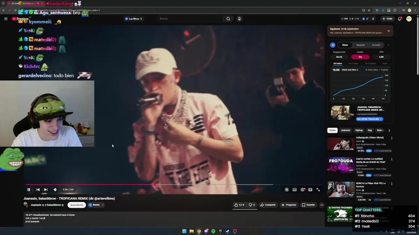
Task: Expand the Remix dropdown arrow
Action: click(x=102, y=205)
